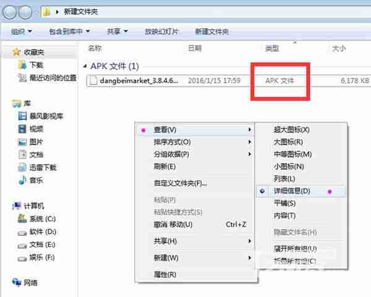The height and width of the screenshot is (297, 371).
Task: Click the 视频 library icon
Action: click(22, 129)
